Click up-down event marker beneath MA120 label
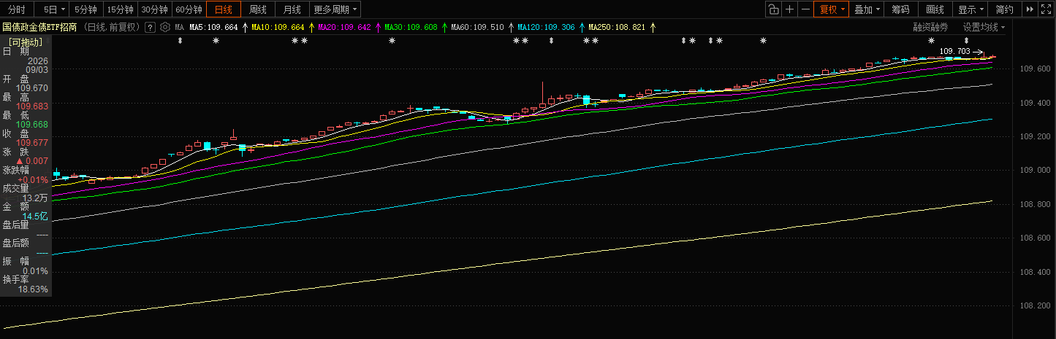Image resolution: width=1056 pixels, height=339 pixels. (x=551, y=41)
